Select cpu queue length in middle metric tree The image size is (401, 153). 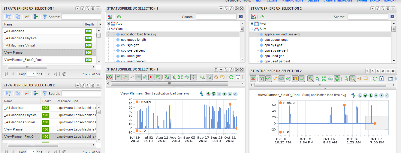click(x=134, y=40)
